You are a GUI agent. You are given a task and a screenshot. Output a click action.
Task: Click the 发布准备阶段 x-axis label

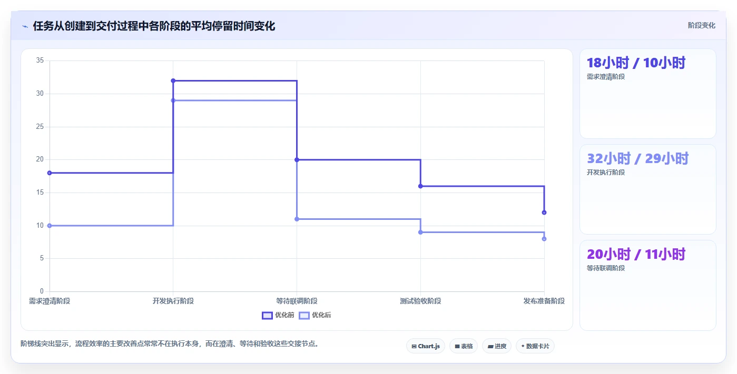point(544,301)
